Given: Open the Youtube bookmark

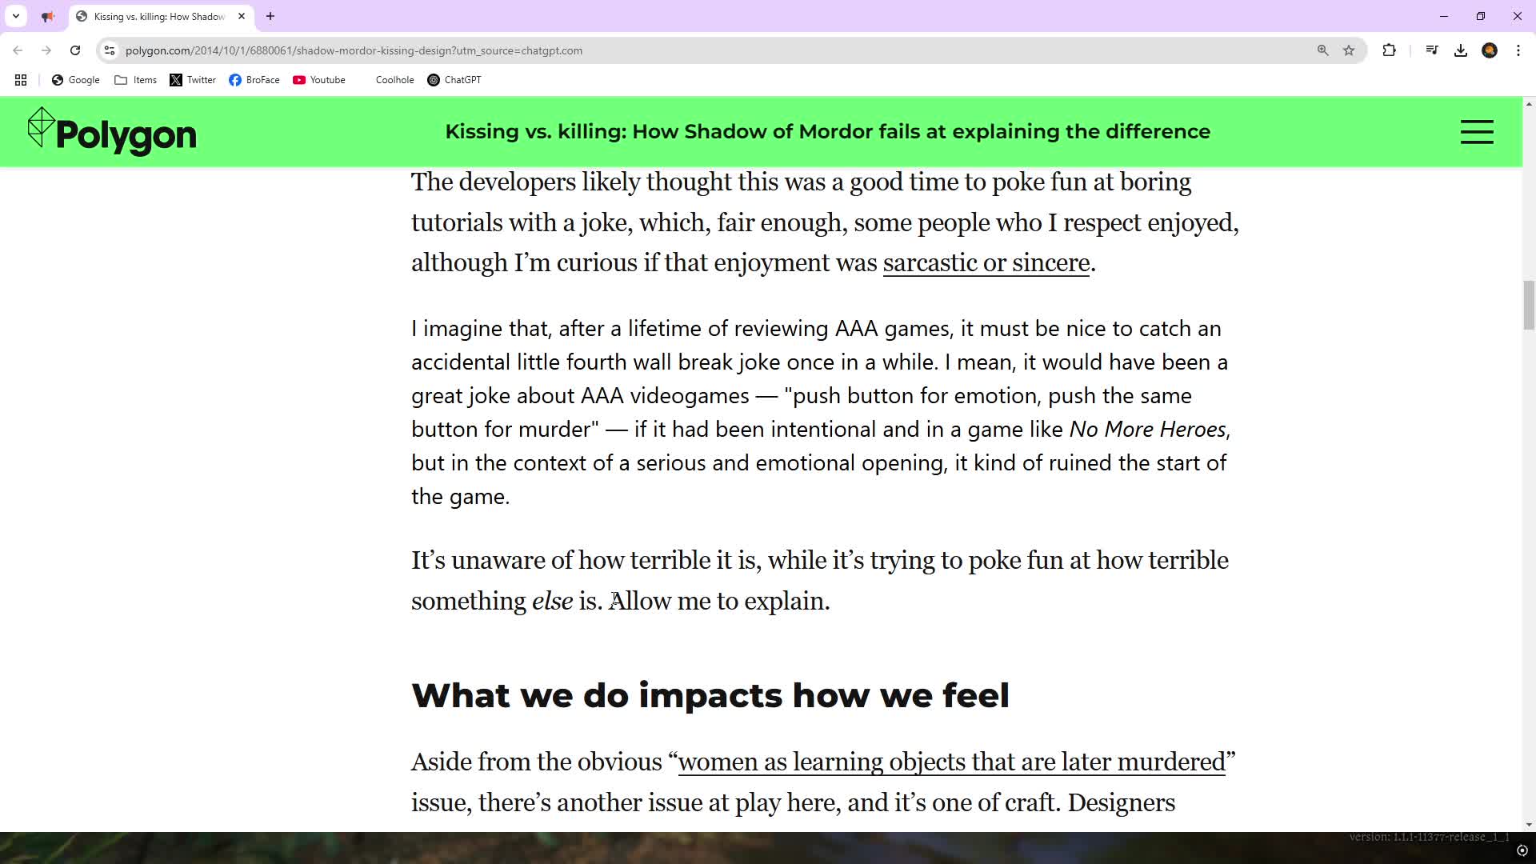Looking at the screenshot, I should click(x=319, y=80).
